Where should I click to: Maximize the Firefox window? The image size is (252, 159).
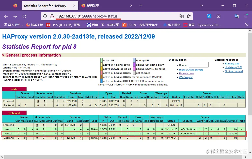[x=234, y=6]
